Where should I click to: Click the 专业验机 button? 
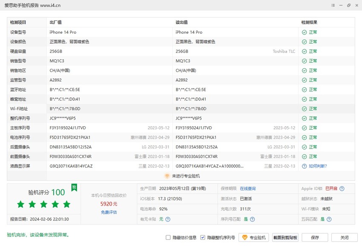[x=254, y=238]
